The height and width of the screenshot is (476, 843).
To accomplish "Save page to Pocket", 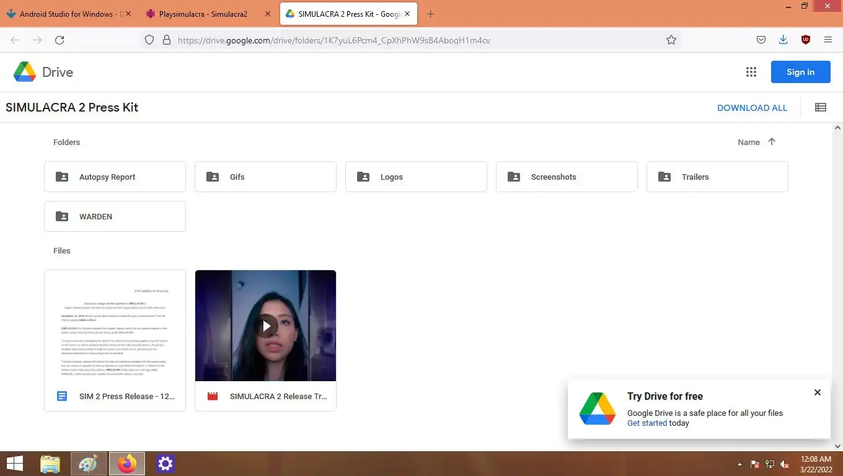I will pos(761,40).
